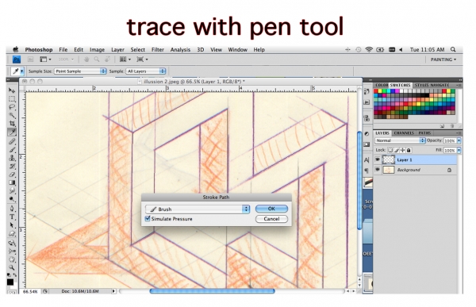The height and width of the screenshot is (307, 476).
Task: Open the Sample Size dropdown
Action: [80, 71]
